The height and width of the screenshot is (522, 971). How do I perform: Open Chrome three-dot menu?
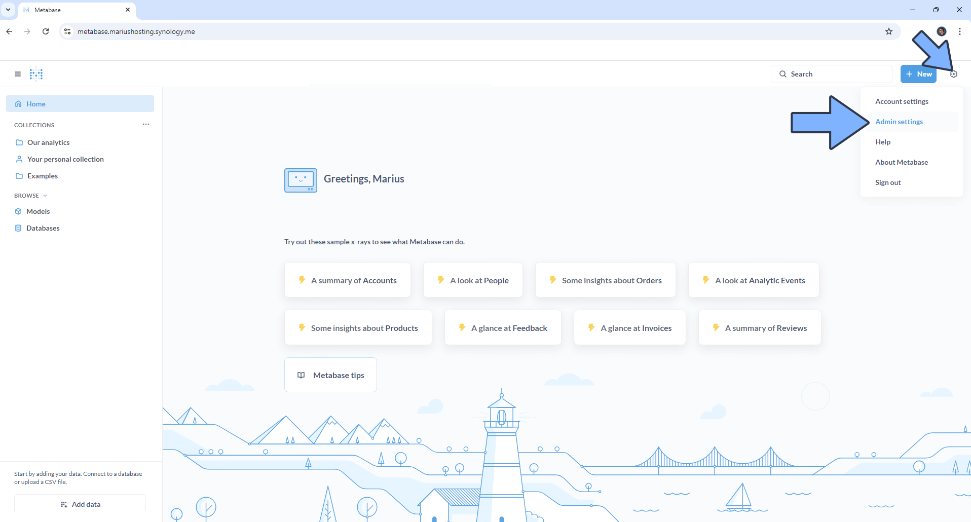pyautogui.click(x=960, y=31)
